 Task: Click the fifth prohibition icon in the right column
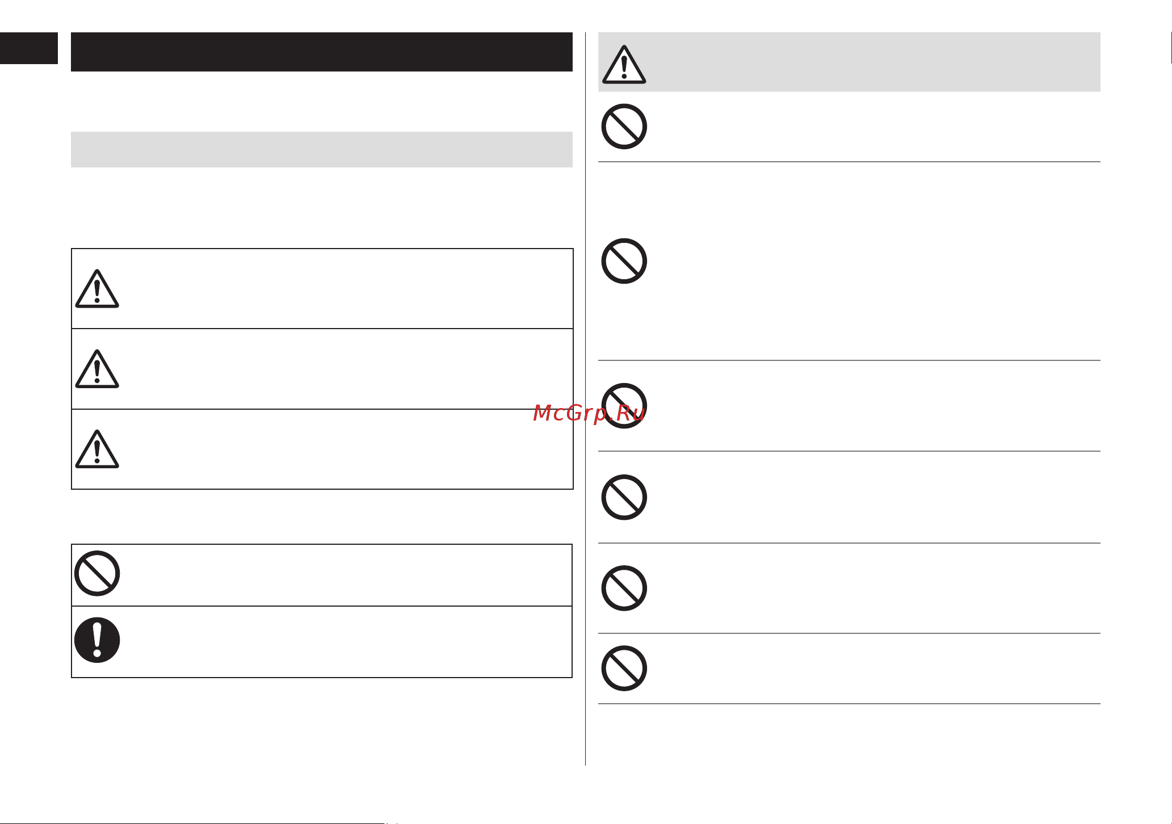tap(624, 588)
